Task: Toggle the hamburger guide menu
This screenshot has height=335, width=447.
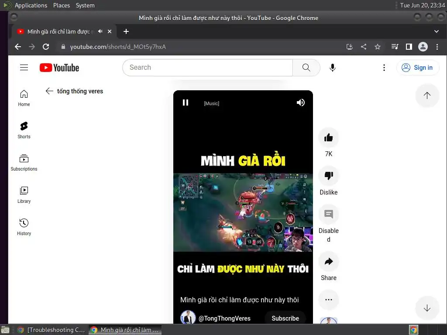Action: 24,68
